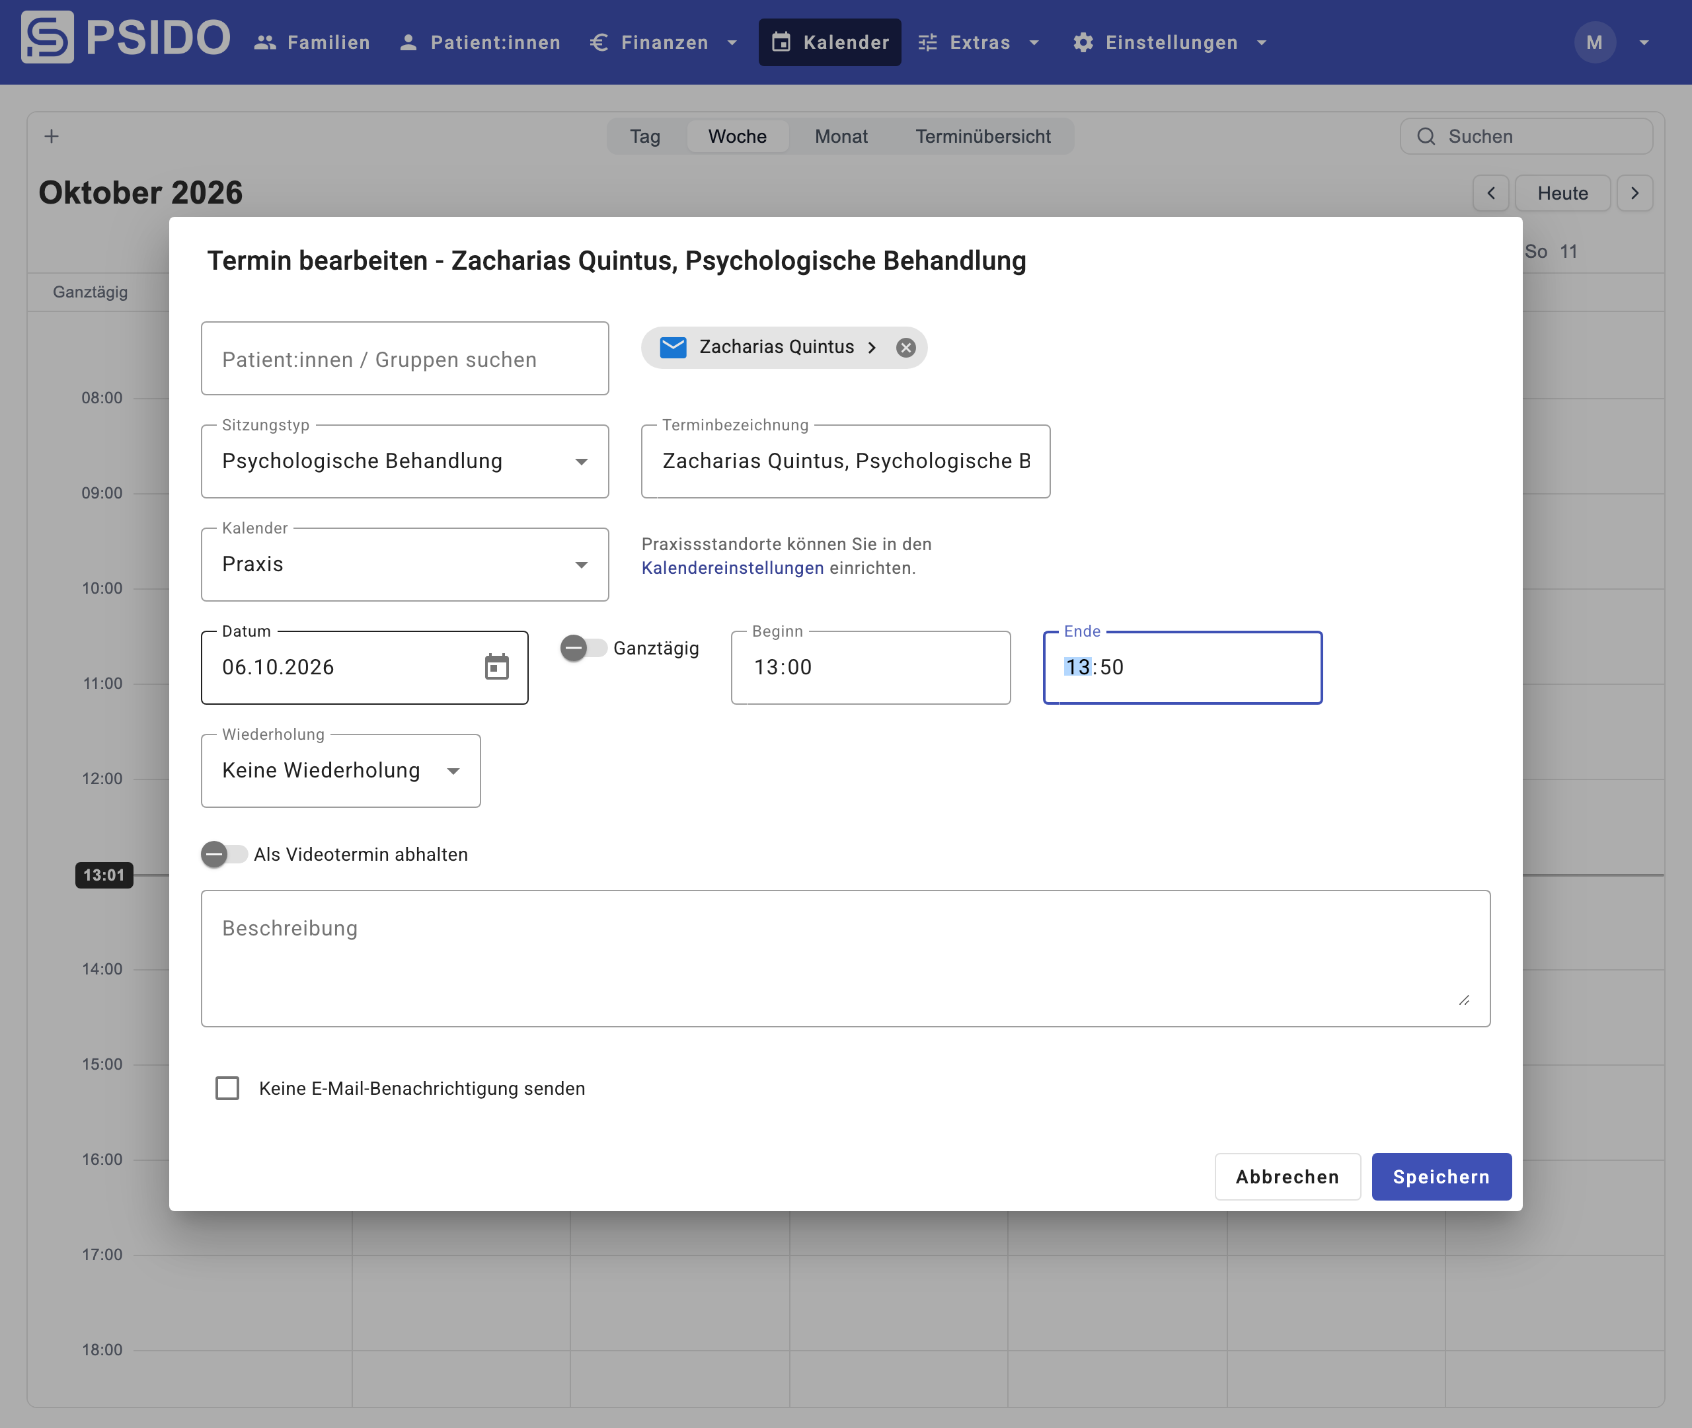The width and height of the screenshot is (1692, 1428).
Task: Go to previous week arrow
Action: click(1490, 194)
